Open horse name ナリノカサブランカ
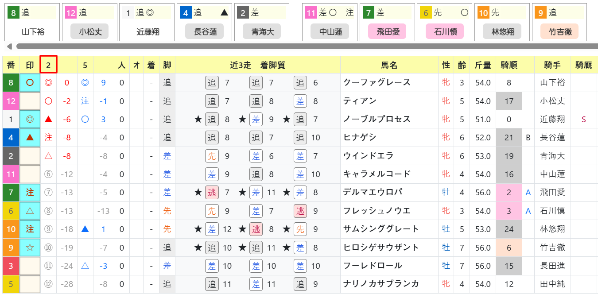This screenshot has width=598, height=294. 381,284
